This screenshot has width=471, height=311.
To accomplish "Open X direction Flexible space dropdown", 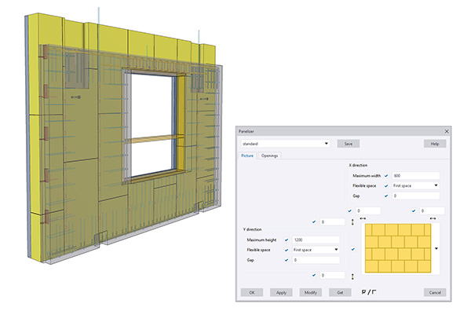I will point(416,185).
